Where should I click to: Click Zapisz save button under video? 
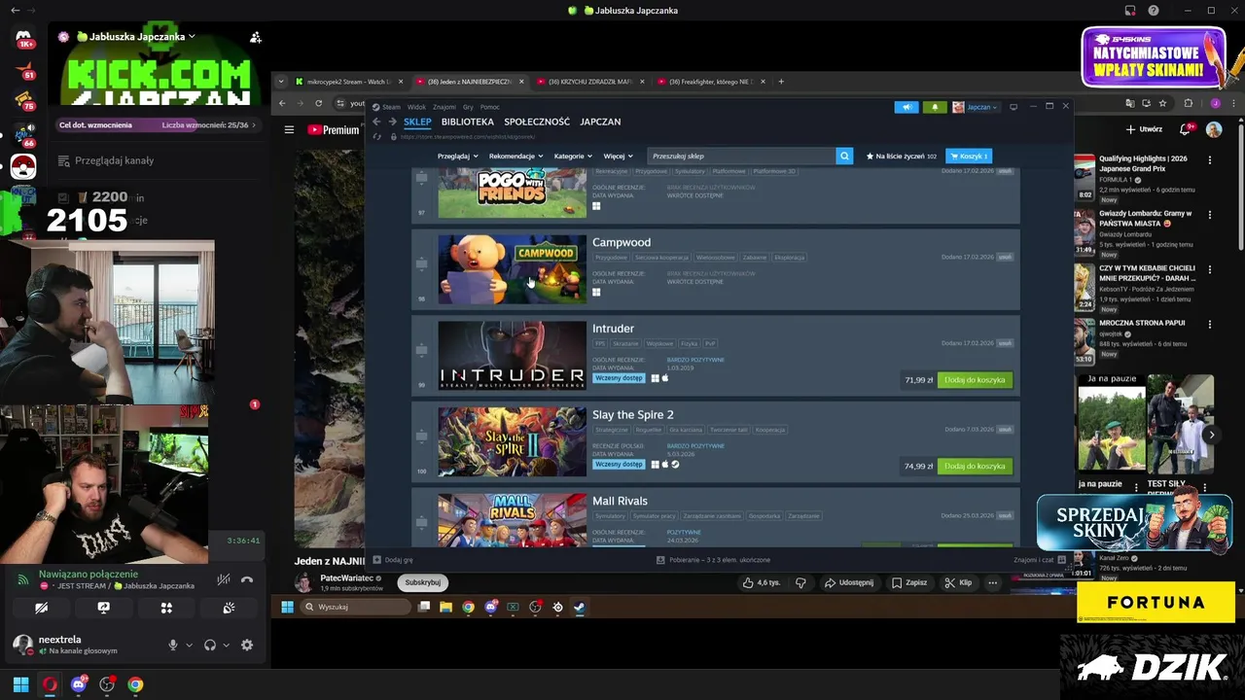pyautogui.click(x=909, y=582)
